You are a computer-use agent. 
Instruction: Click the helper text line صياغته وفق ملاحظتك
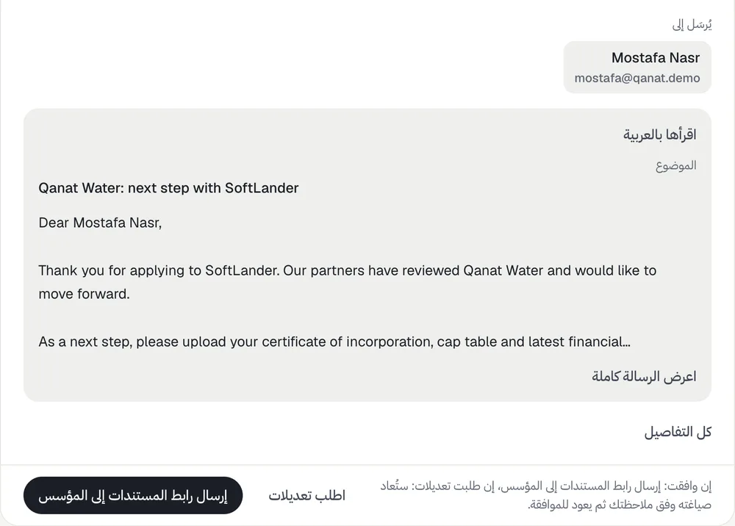coord(620,505)
